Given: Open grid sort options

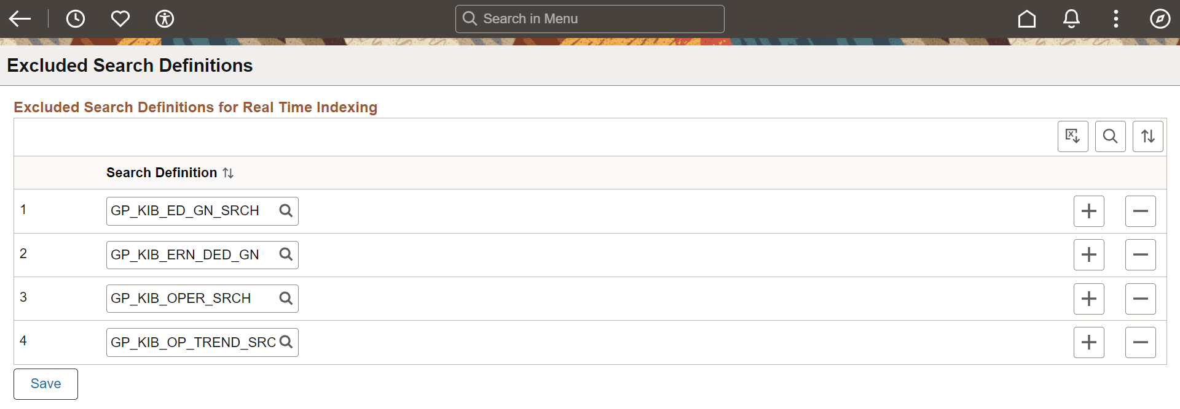Looking at the screenshot, I should click(1148, 136).
